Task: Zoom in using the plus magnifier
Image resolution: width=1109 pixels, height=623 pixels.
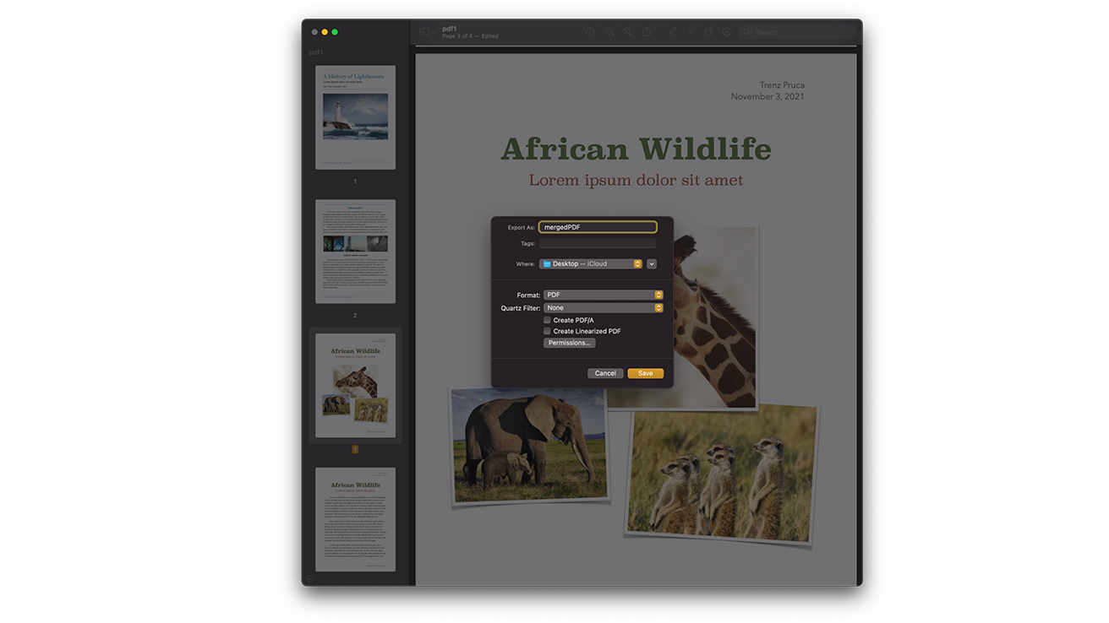Action: pos(627,32)
